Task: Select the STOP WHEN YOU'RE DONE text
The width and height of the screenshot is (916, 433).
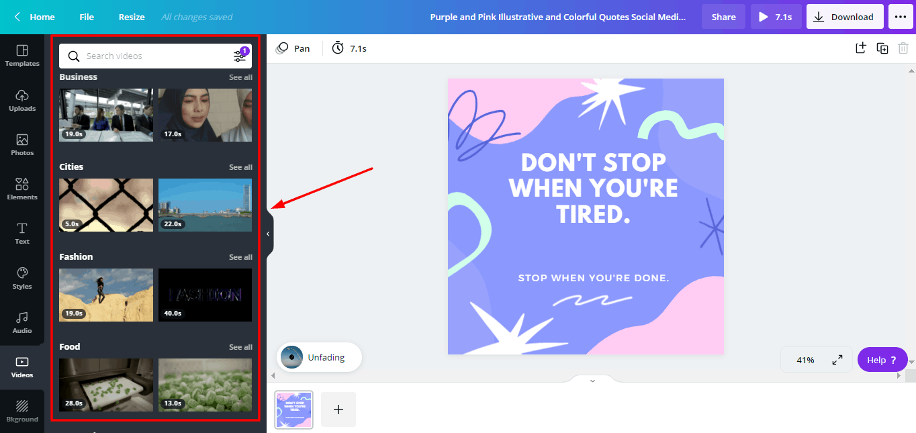Action: pos(594,278)
